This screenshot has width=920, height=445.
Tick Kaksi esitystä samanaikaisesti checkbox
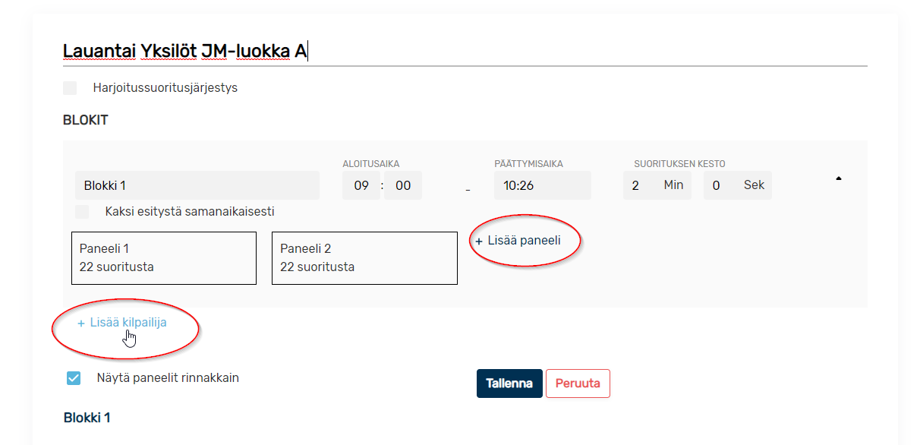coord(82,212)
